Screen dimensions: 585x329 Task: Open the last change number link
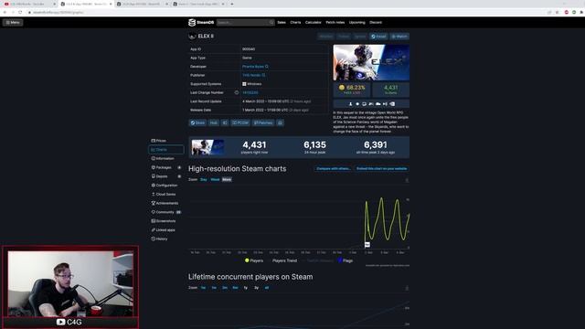250,92
